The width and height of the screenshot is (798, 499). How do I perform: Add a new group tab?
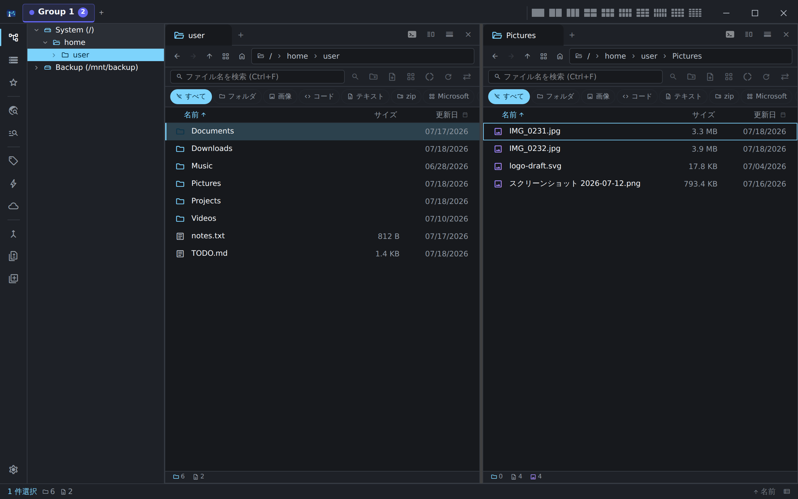(x=101, y=12)
